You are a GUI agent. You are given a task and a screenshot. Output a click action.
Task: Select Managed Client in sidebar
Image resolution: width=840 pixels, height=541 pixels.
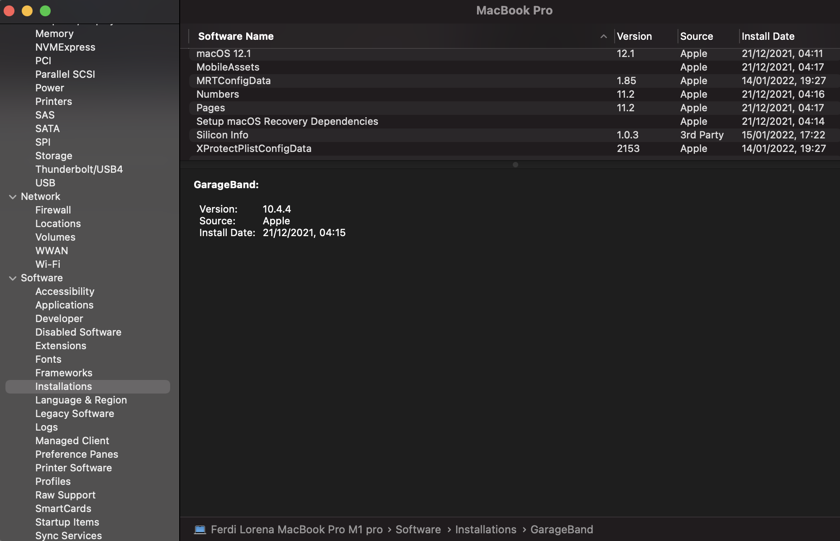tap(72, 441)
